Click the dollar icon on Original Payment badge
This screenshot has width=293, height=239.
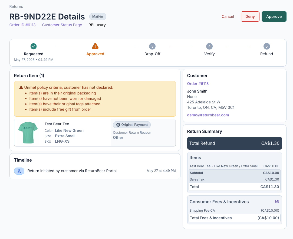point(118,125)
